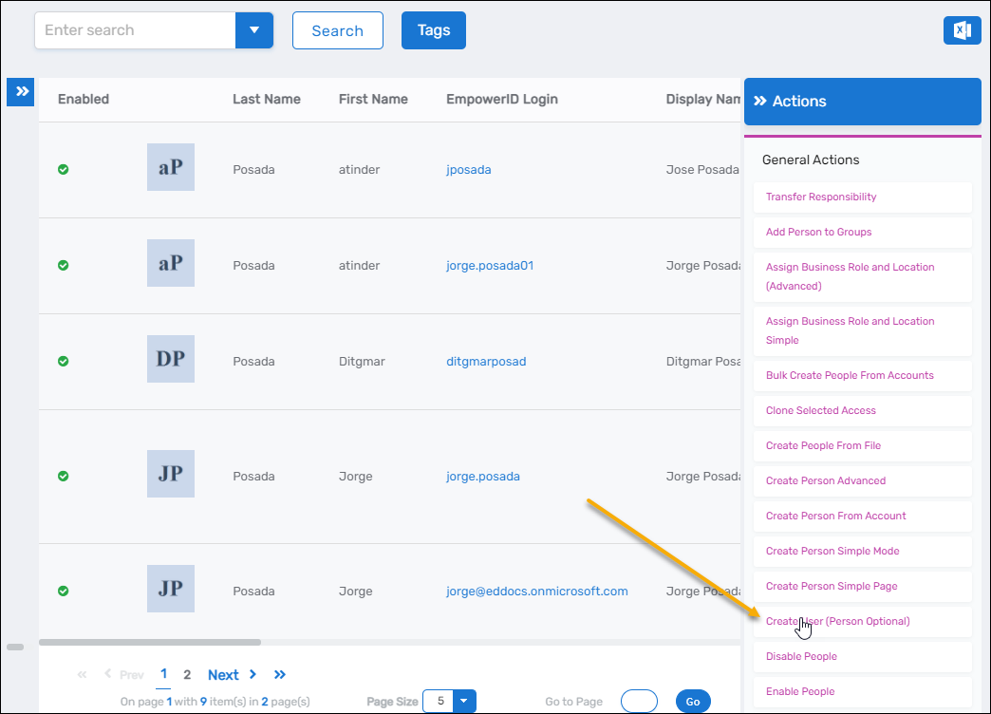The height and width of the screenshot is (714, 991).
Task: Click the Search button
Action: click(x=337, y=29)
